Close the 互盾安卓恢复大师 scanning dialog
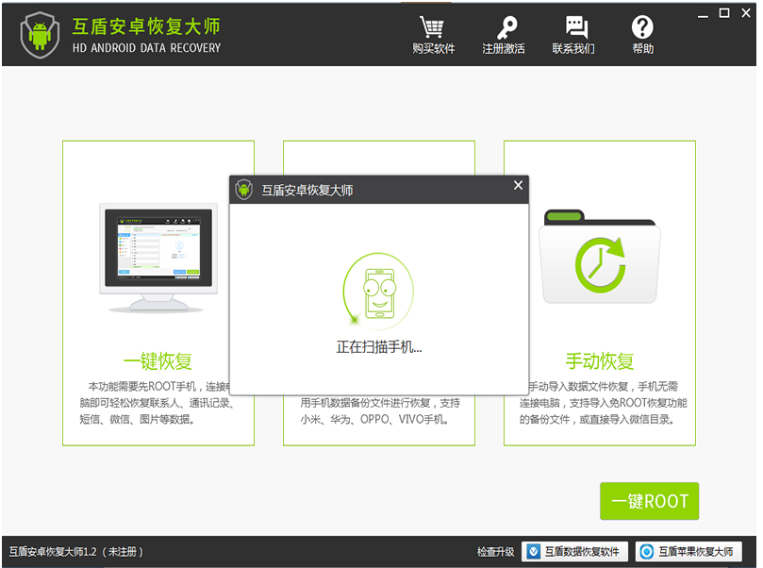The image size is (763, 568). (x=518, y=186)
